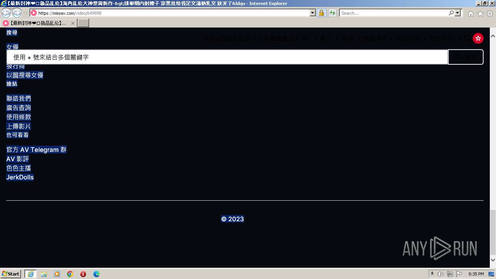This screenshot has width=496, height=279.
Task: Open the IE Tools gear icon
Action: coord(490,14)
